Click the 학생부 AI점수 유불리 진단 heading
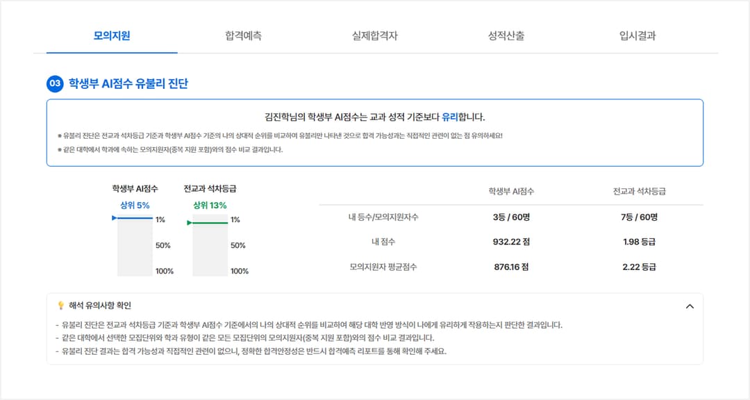 tap(128, 84)
